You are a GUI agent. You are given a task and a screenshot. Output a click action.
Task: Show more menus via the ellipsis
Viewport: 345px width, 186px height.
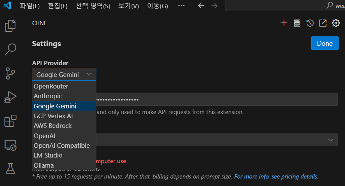click(x=181, y=6)
